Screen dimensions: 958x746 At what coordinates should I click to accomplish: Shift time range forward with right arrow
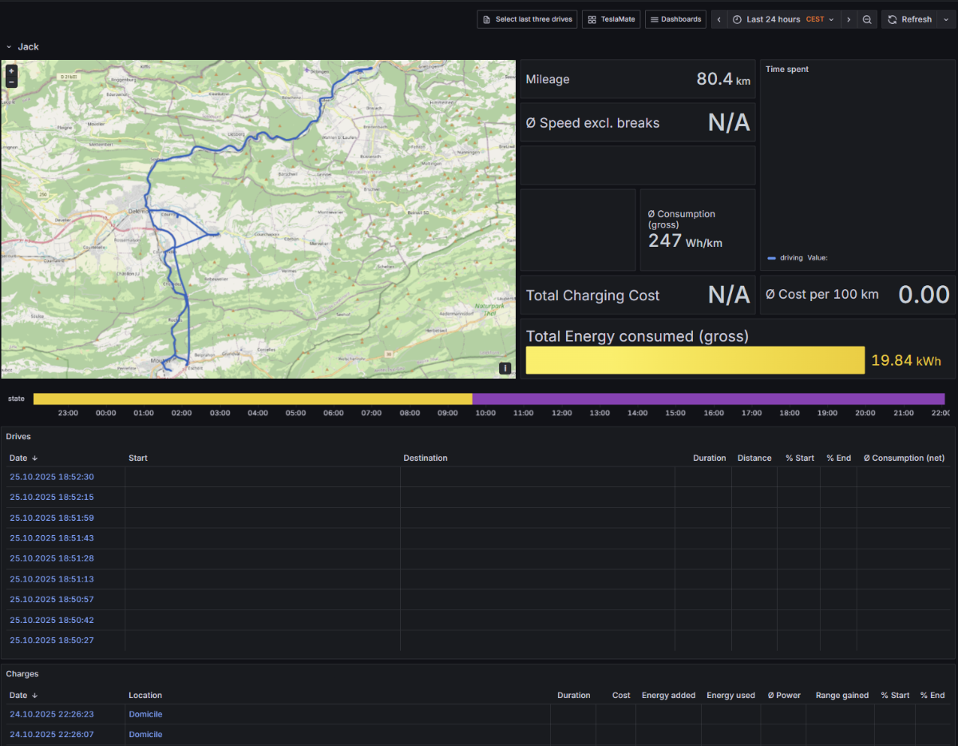tap(849, 19)
